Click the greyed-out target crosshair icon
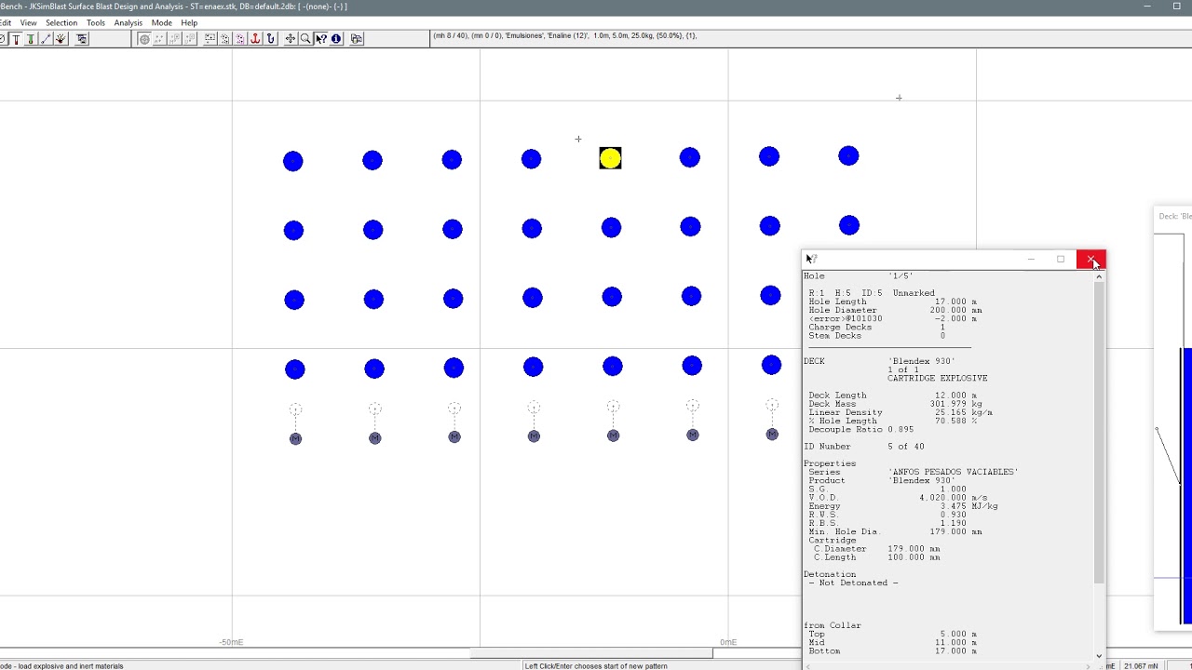The image size is (1192, 670). 144,39
